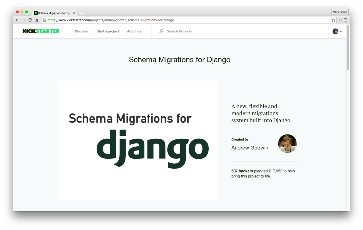The width and height of the screenshot is (363, 230).
Task: Open the Chrome hamburger menu
Action: pyautogui.click(x=346, y=20)
